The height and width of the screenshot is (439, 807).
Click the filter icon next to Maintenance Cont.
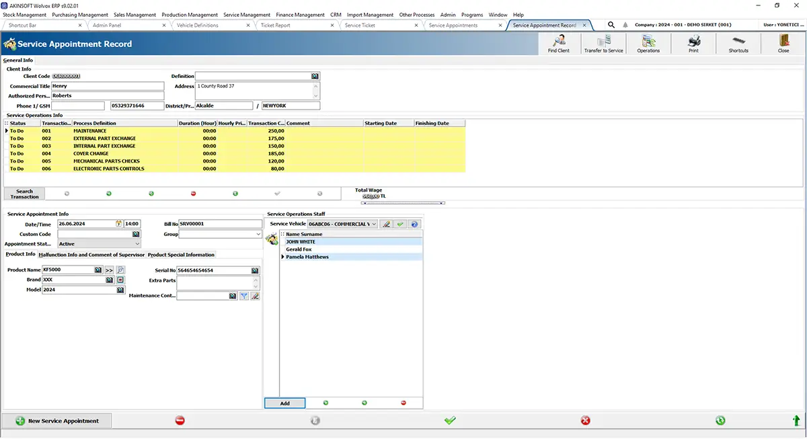pyautogui.click(x=244, y=296)
